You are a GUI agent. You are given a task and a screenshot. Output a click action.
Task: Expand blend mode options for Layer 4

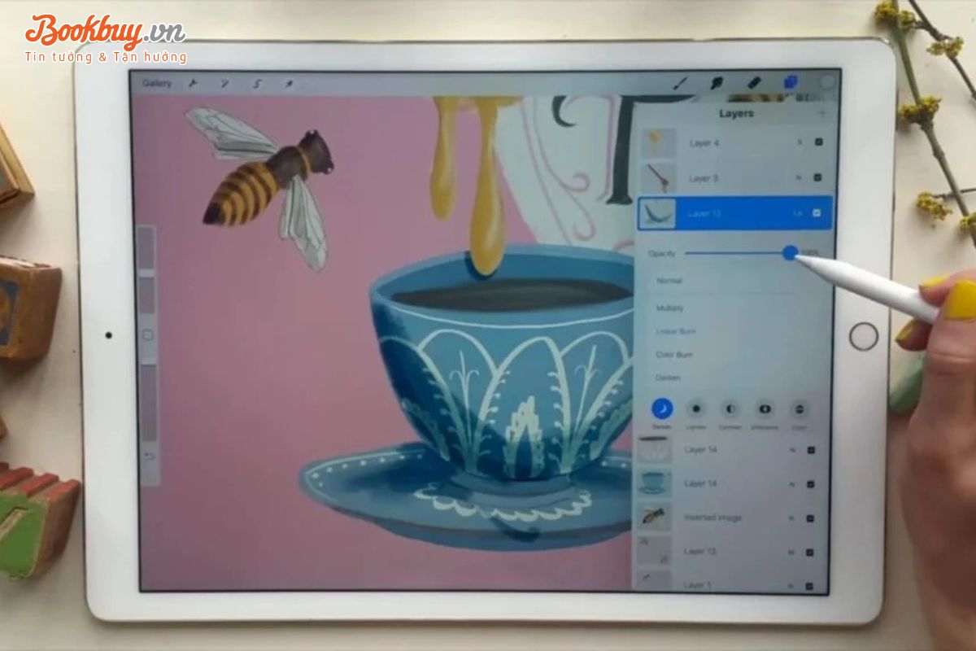(x=800, y=142)
